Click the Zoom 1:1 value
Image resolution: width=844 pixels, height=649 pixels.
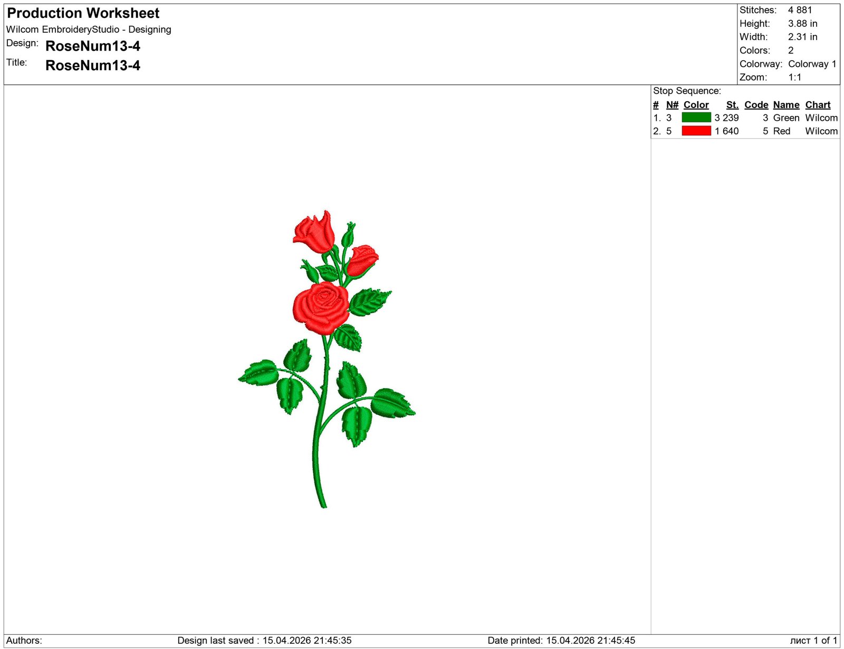[x=794, y=78]
